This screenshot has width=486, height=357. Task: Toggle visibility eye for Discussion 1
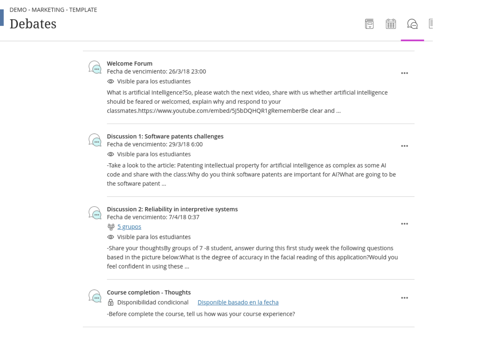point(111,154)
